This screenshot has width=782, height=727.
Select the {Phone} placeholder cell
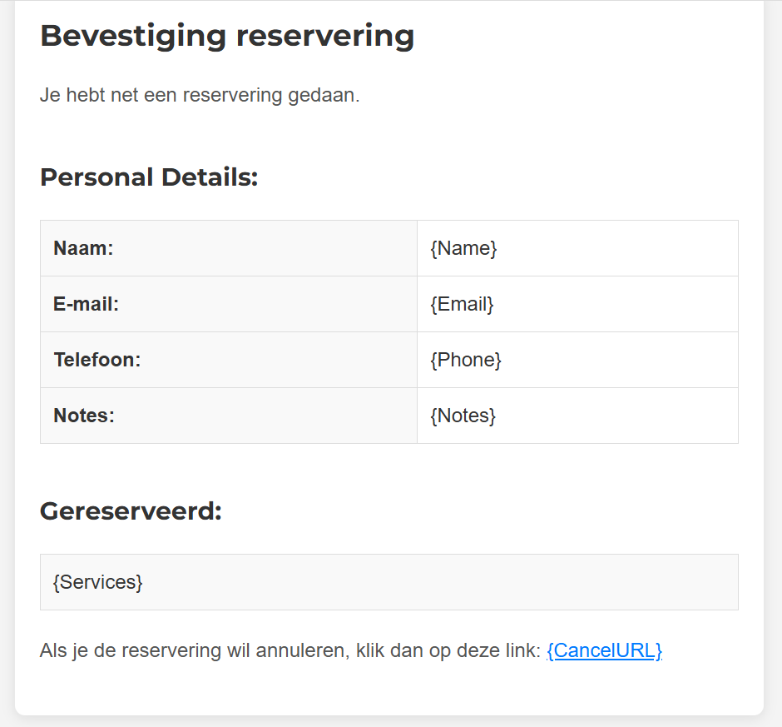(577, 360)
